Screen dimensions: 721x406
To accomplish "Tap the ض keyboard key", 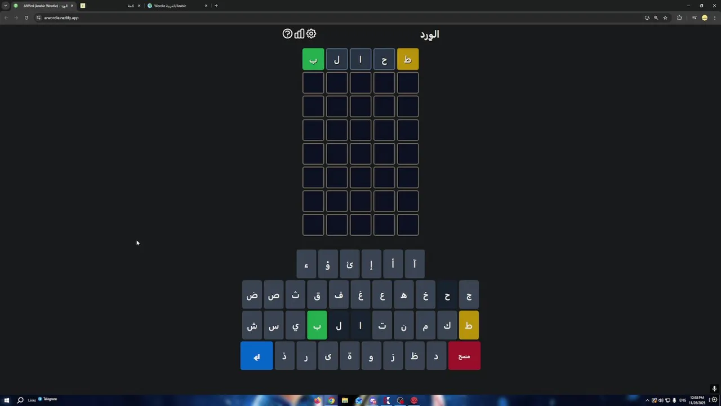I will [x=252, y=295].
